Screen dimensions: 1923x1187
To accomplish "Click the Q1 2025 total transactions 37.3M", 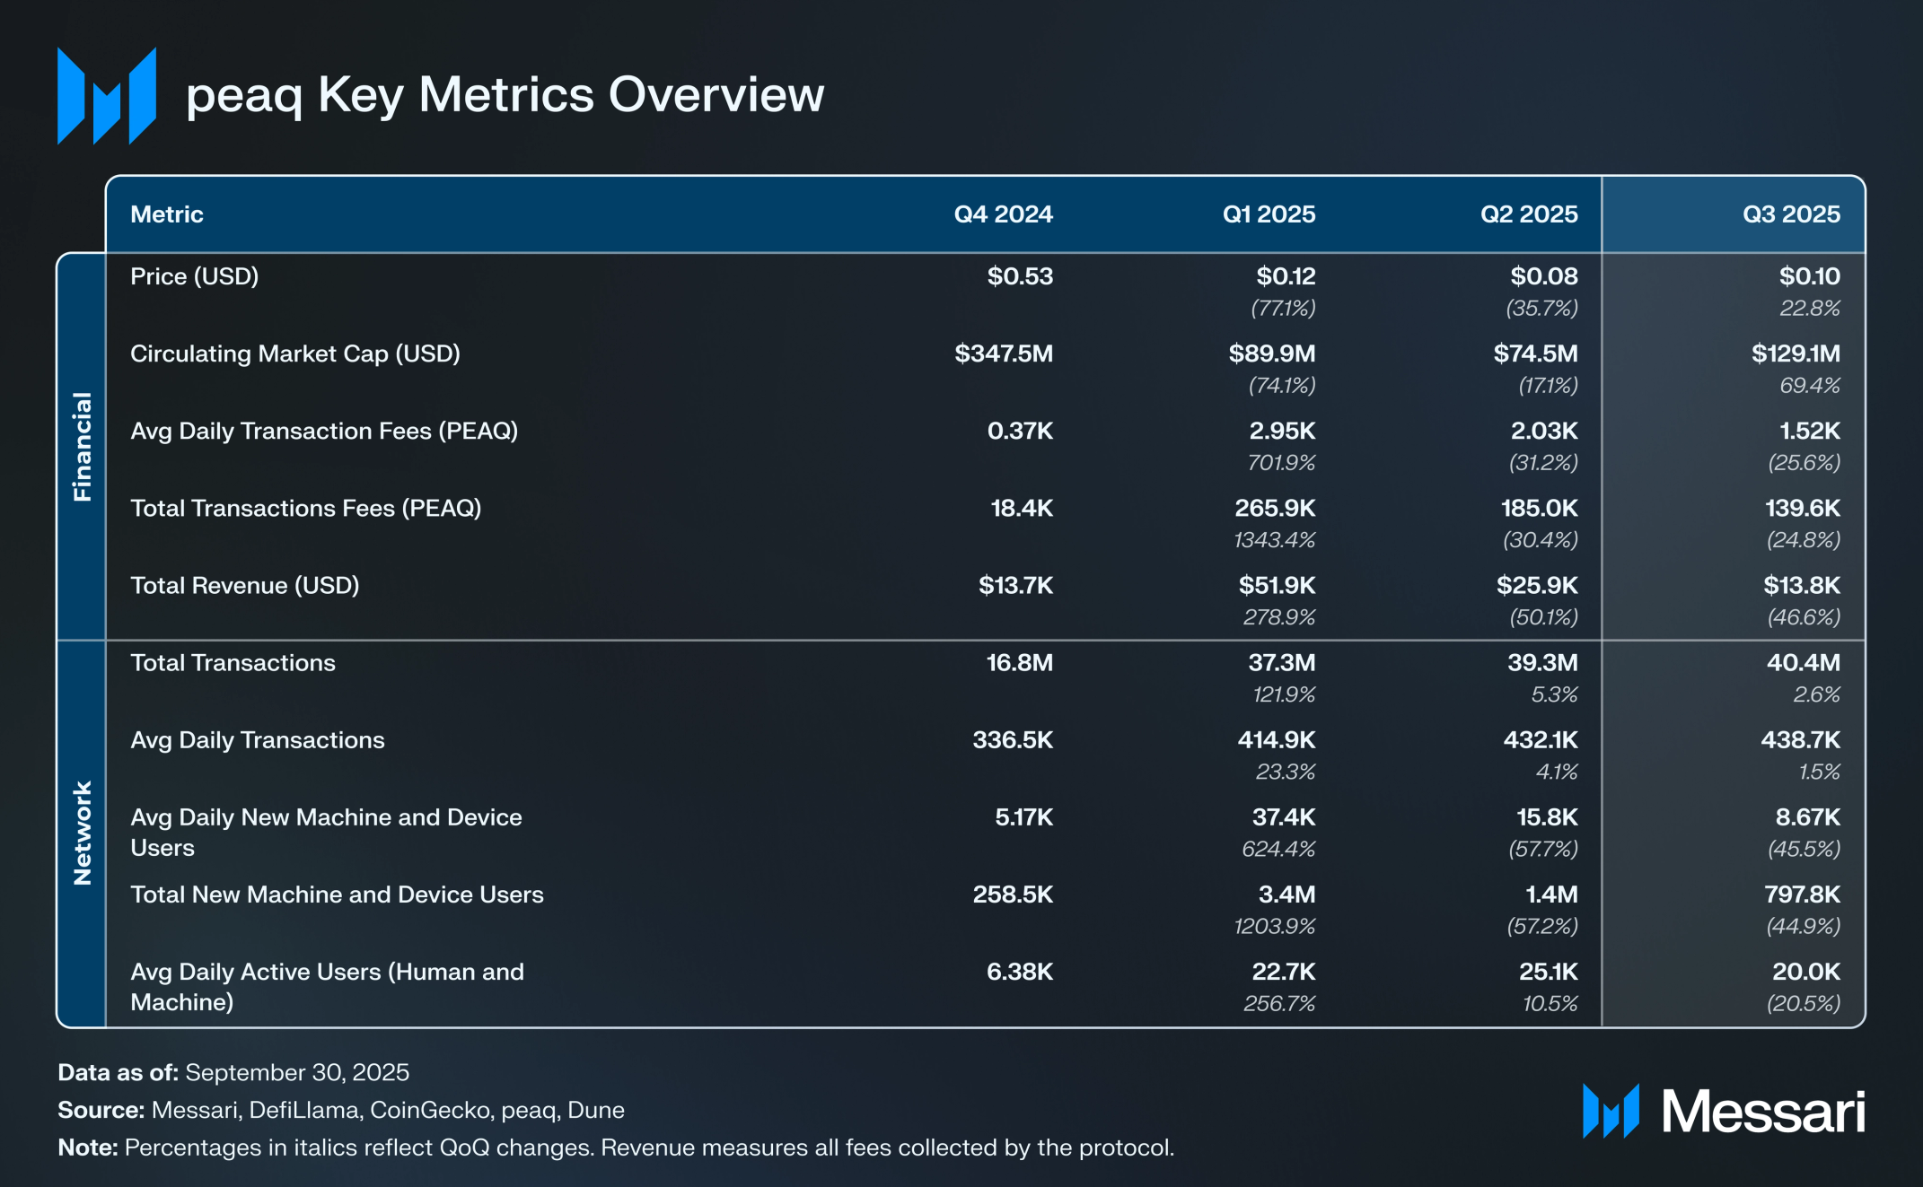I will coord(1281,663).
